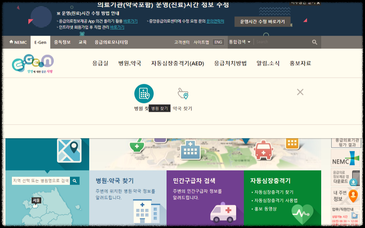Switch to the 응급의료모니터링 tab
This screenshot has width=365, height=228.
pyautogui.click(x=111, y=42)
